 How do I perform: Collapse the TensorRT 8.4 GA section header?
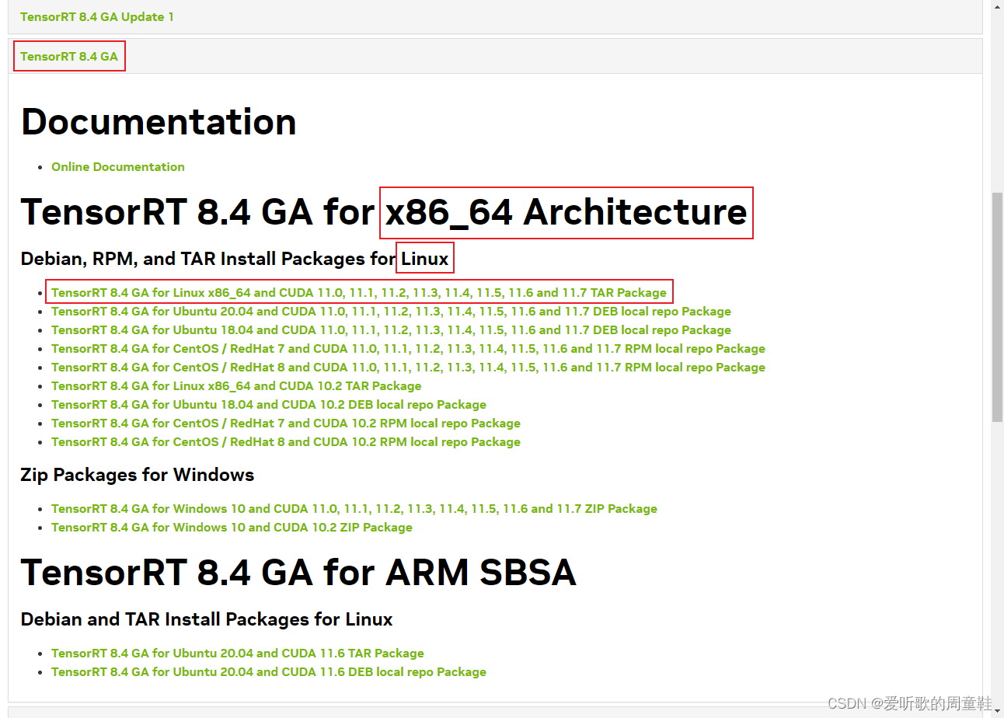[69, 56]
